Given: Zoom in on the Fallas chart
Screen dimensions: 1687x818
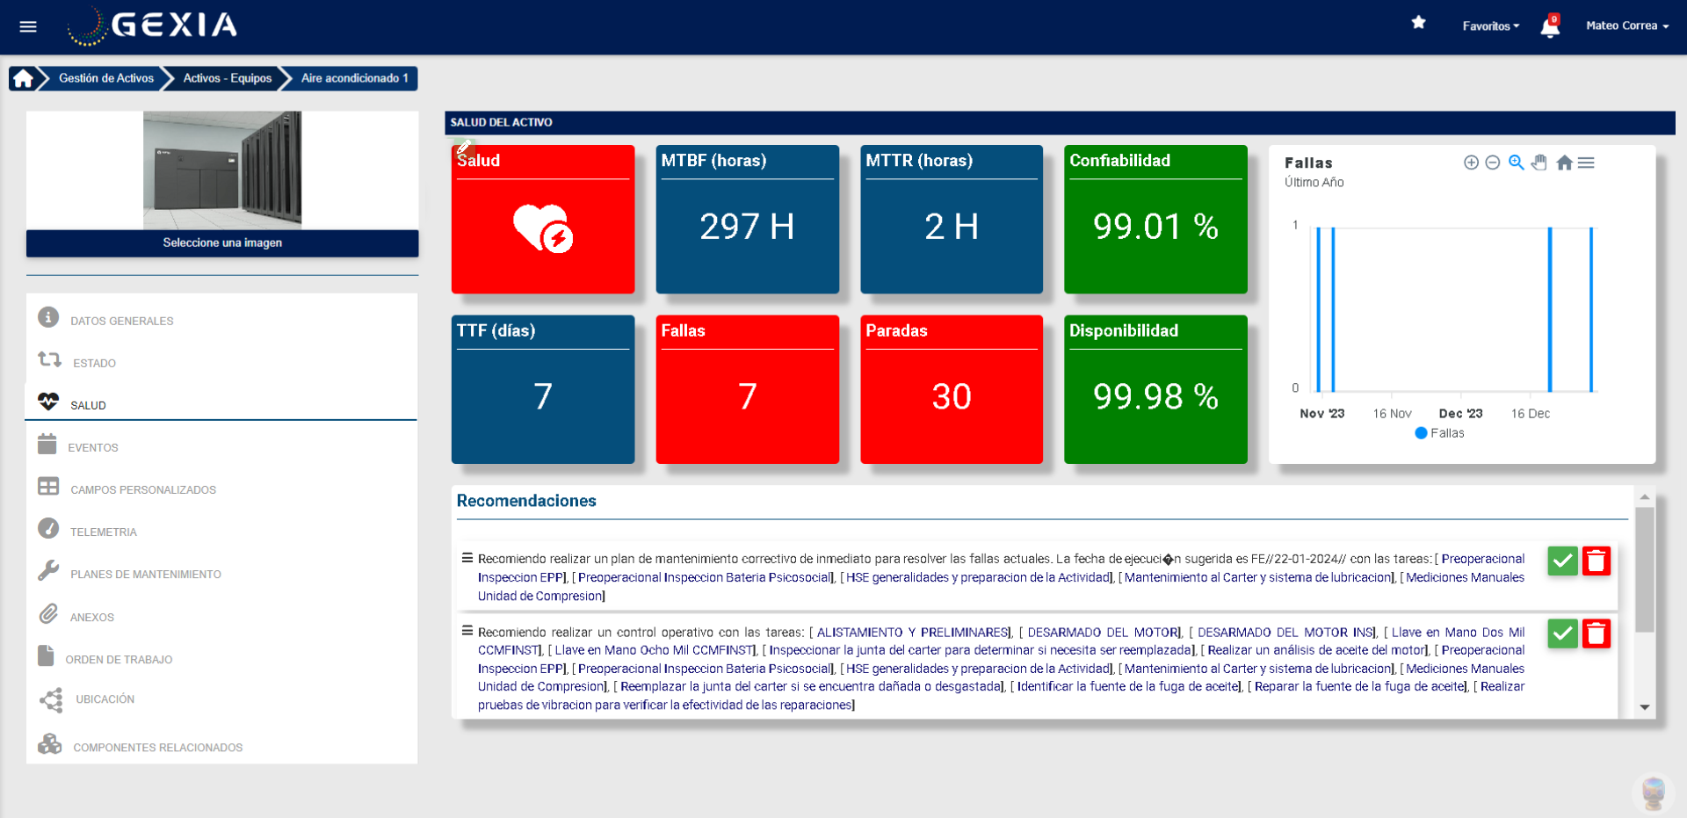Looking at the screenshot, I should [x=1471, y=163].
